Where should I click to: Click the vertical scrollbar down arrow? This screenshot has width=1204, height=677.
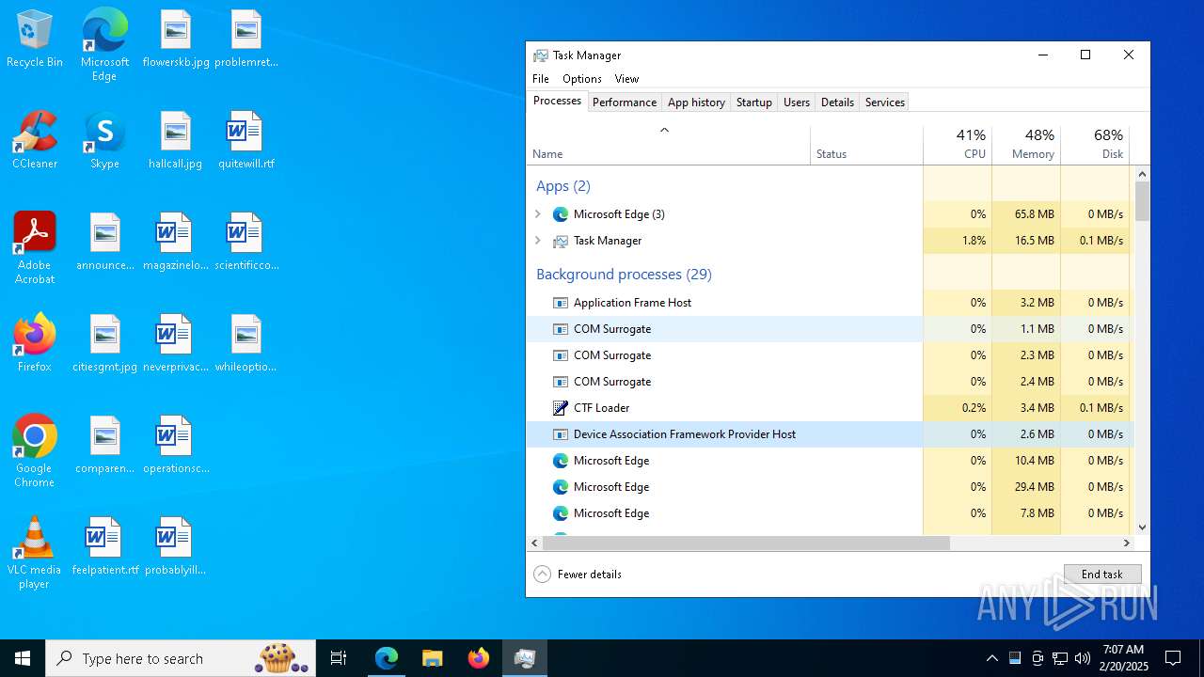coord(1143,527)
